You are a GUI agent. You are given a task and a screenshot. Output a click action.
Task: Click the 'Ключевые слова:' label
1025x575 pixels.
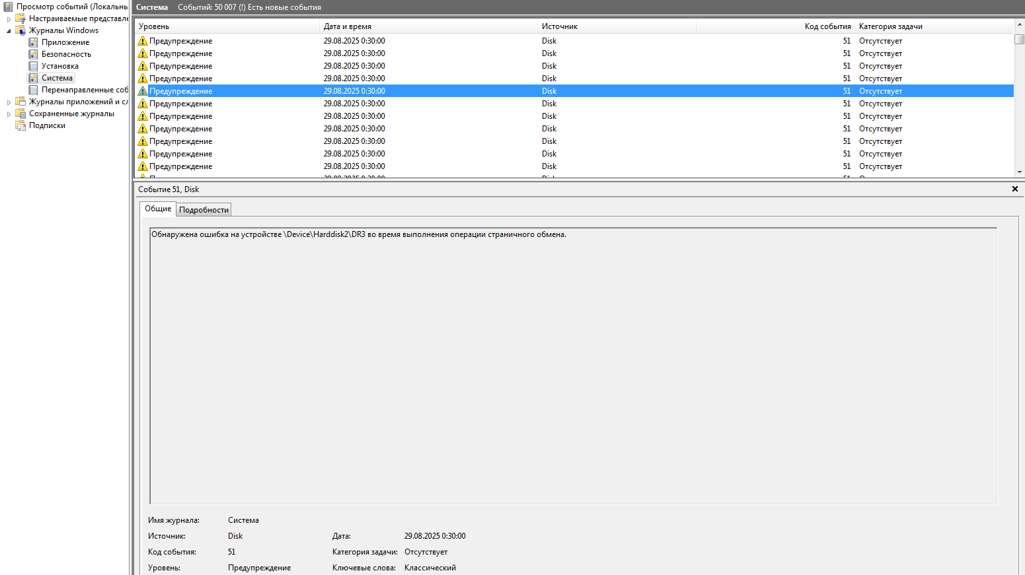coord(364,568)
